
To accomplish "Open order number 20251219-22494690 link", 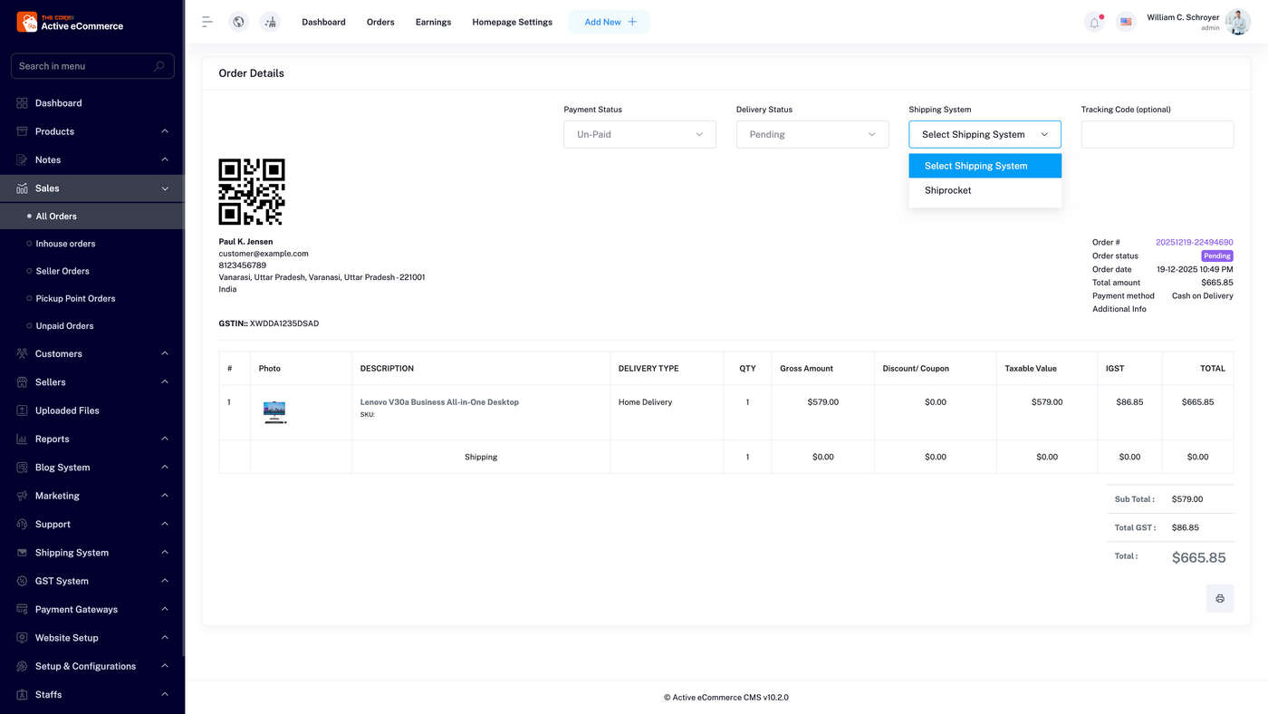I will coord(1194,242).
